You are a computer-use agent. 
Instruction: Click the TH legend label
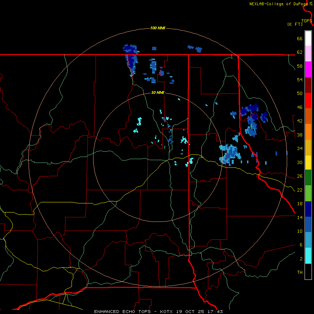[x=300, y=272]
